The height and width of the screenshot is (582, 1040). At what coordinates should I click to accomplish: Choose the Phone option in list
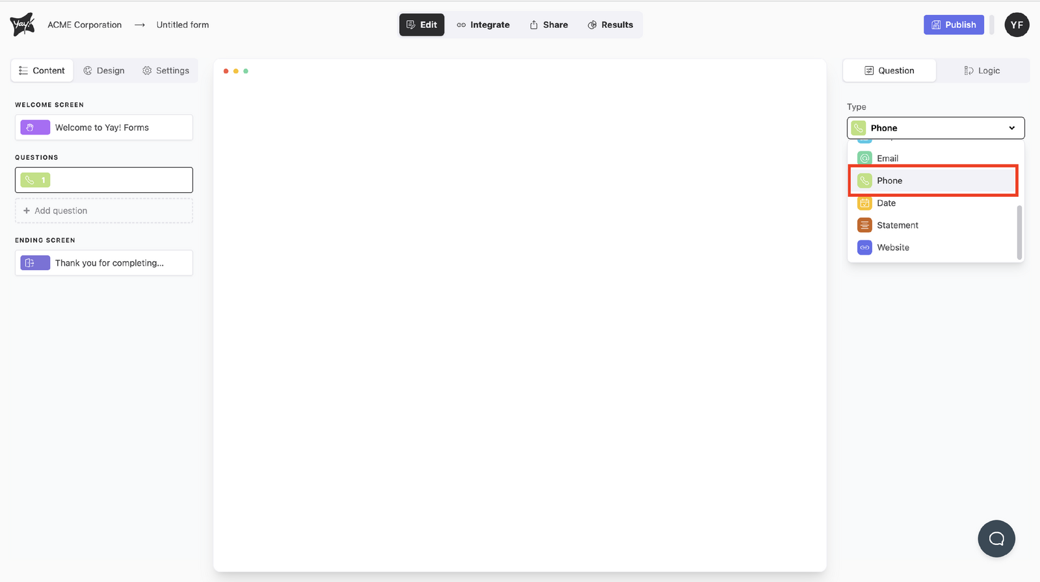tap(889, 181)
